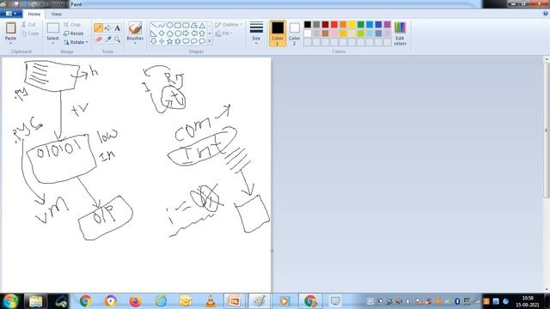Open the shape Fill dropdown
550x309 pixels.
pos(223,33)
